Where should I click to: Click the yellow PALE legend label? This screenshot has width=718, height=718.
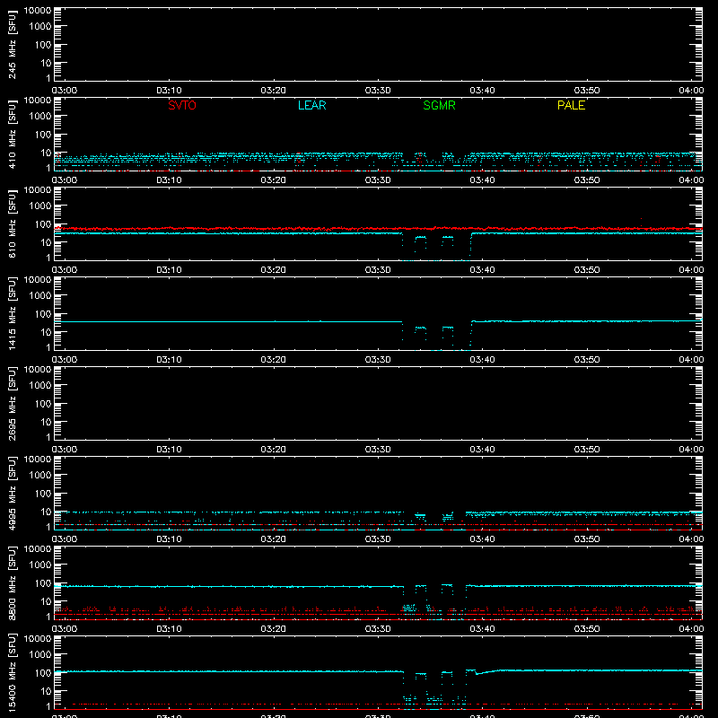pos(571,105)
